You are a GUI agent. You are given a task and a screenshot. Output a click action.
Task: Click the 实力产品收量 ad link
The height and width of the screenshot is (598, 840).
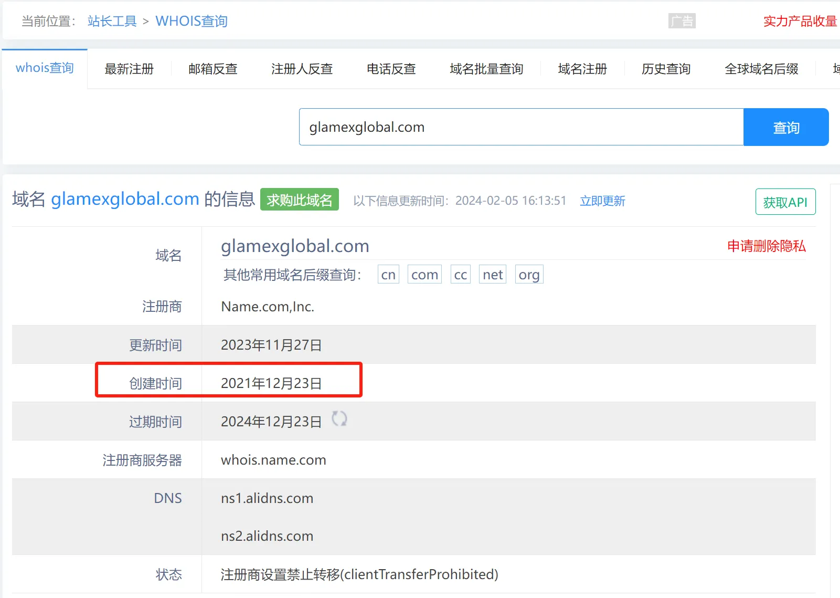point(800,21)
